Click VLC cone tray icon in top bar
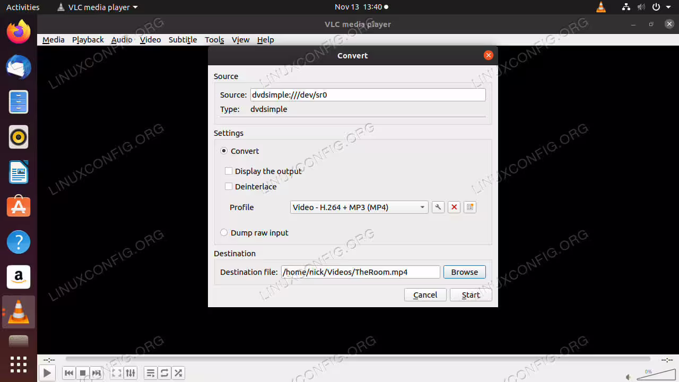The height and width of the screenshot is (382, 679). (x=601, y=7)
